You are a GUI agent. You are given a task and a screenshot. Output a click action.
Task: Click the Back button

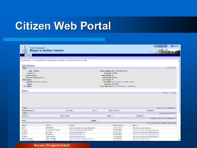point(25,68)
